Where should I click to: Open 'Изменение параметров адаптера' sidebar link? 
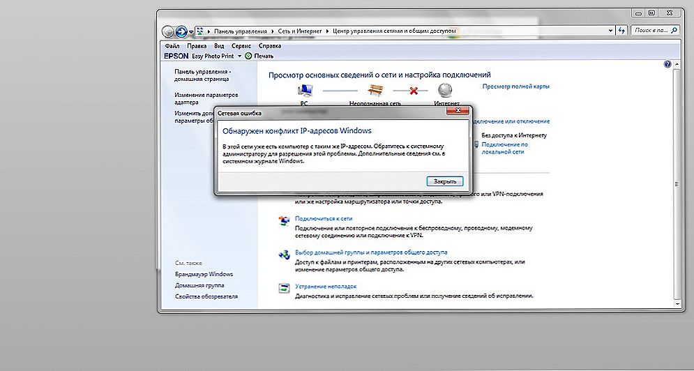(x=206, y=98)
